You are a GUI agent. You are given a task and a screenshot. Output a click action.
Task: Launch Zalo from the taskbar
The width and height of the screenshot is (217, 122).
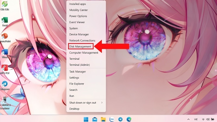[x=112, y=119]
